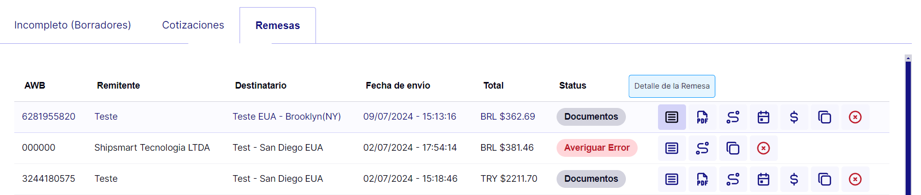Download PDF for AWB 6281955820
921x195 pixels.
tap(702, 117)
